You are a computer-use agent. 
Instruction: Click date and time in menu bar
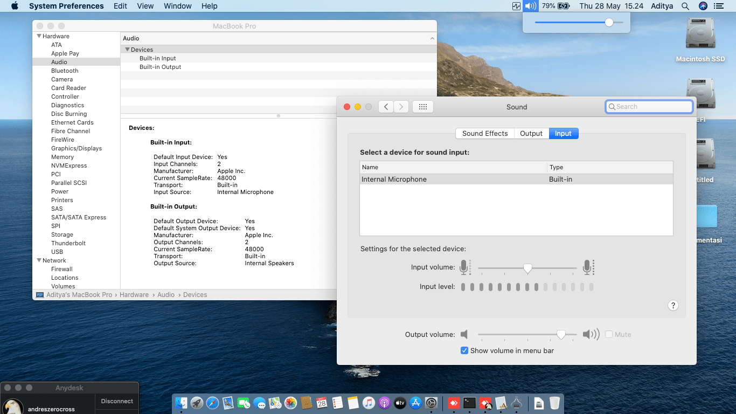pos(612,6)
